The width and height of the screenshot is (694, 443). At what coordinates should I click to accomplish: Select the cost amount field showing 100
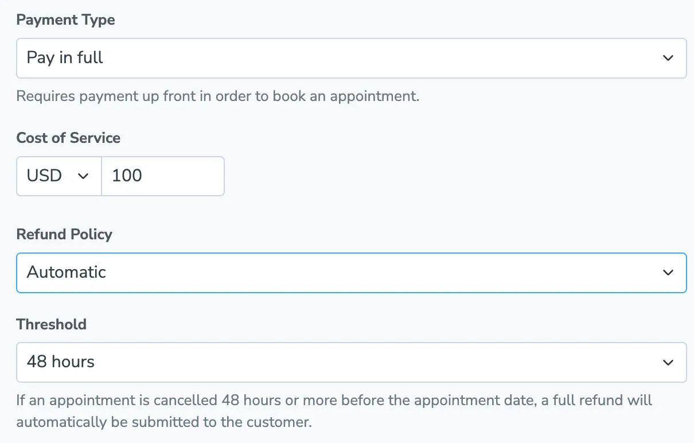162,176
